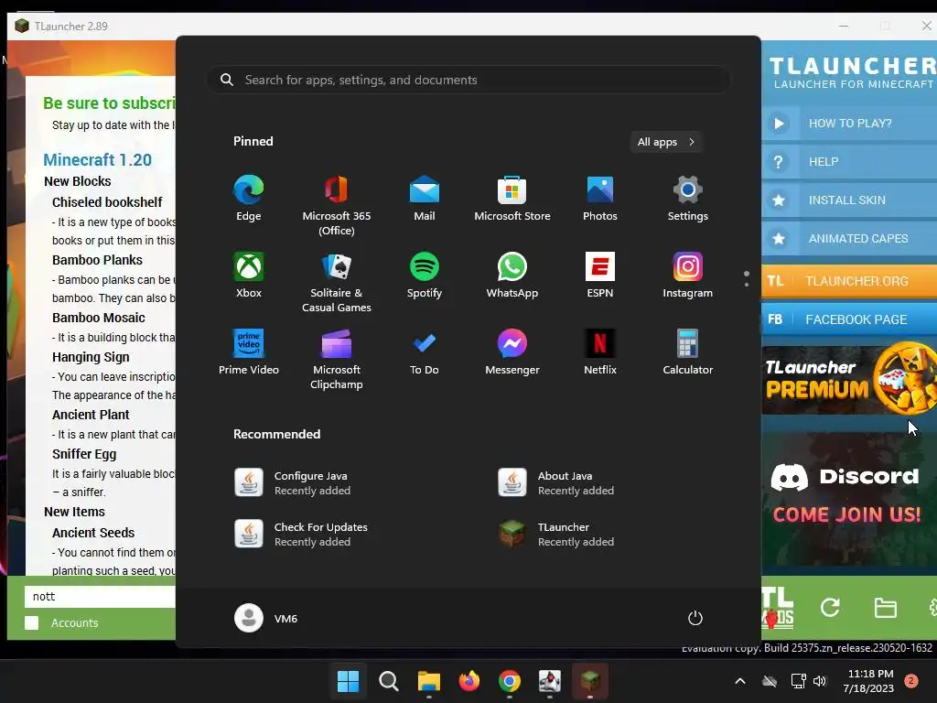
Task: Launch Microsoft 365 (Office)
Action: 337,206
